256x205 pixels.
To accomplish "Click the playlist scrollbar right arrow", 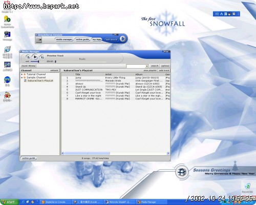I will [168, 153].
